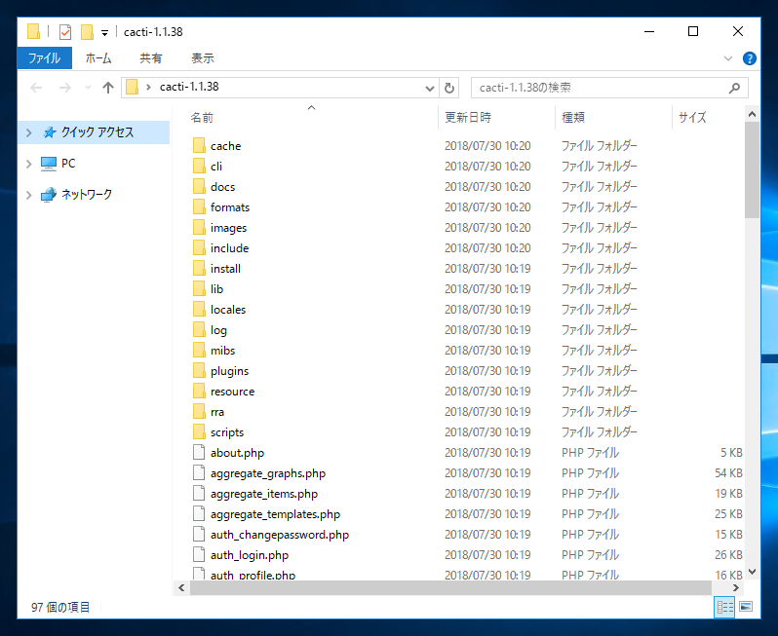The image size is (778, 636).
Task: Open the address bar history dropdown
Action: (x=430, y=89)
